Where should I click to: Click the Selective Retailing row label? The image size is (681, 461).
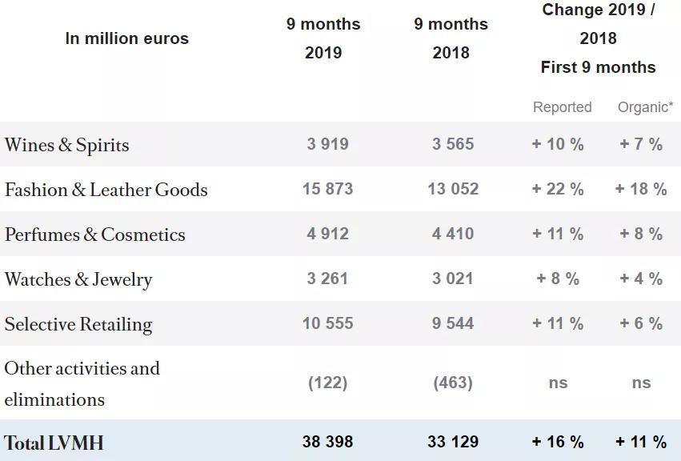coord(78,324)
